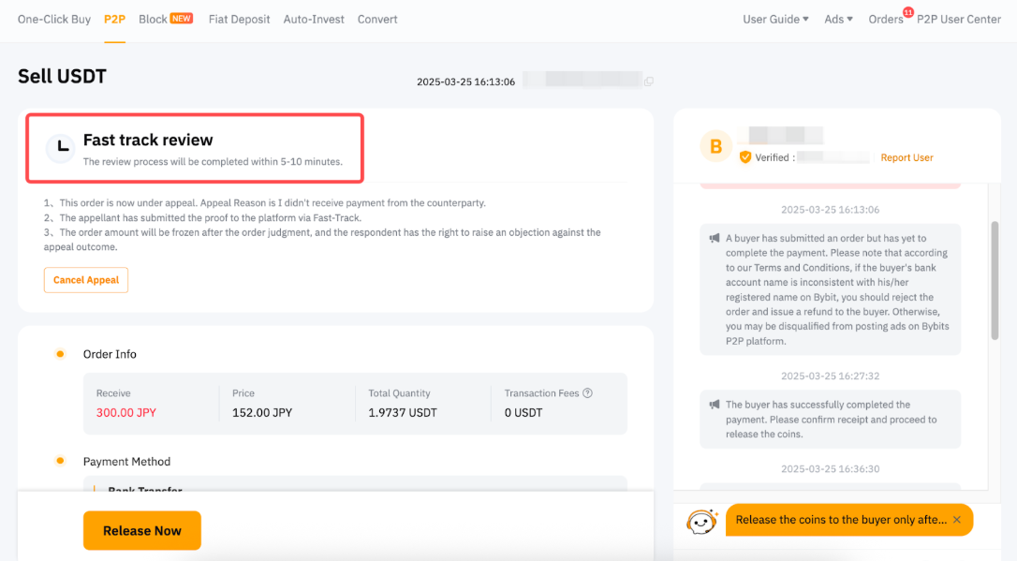Expand the User Guide dropdown
This screenshot has width=1017, height=561.
tap(775, 19)
